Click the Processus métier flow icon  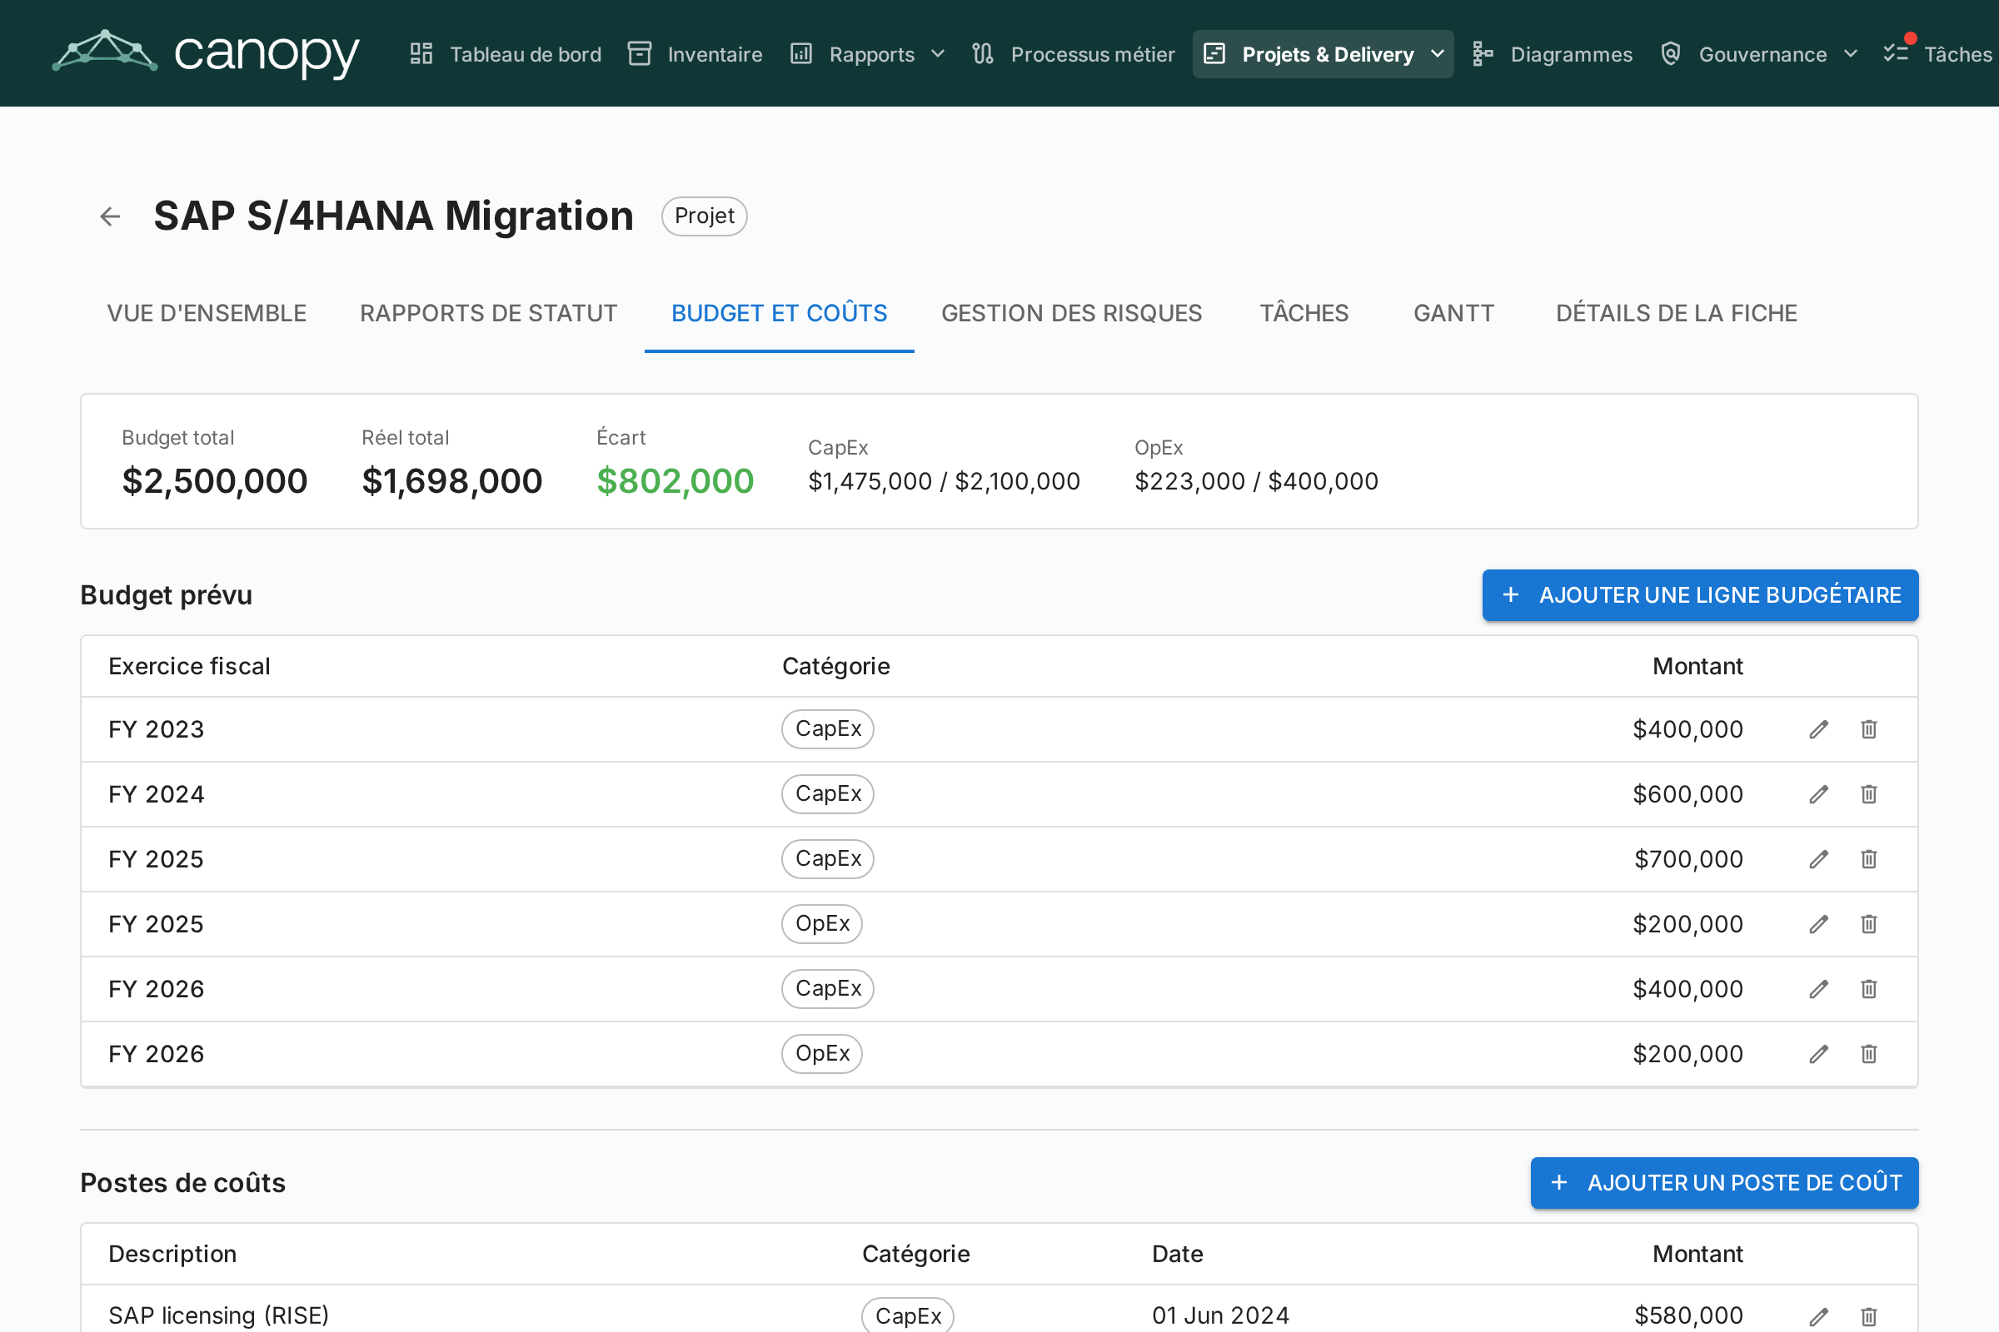coord(983,53)
